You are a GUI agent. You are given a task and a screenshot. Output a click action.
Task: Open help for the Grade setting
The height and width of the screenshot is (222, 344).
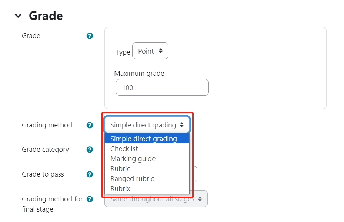click(x=89, y=36)
